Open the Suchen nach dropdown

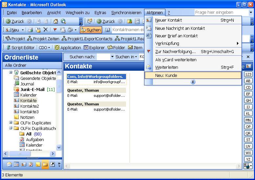click(112, 57)
